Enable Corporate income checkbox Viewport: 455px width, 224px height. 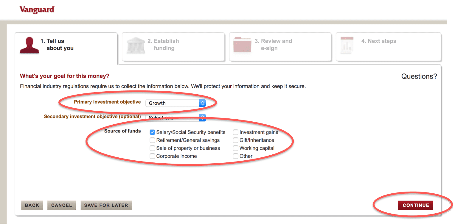point(152,156)
